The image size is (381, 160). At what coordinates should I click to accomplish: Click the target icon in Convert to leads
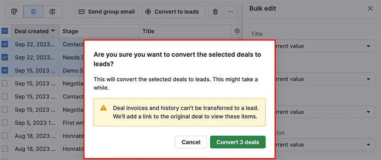point(148,12)
